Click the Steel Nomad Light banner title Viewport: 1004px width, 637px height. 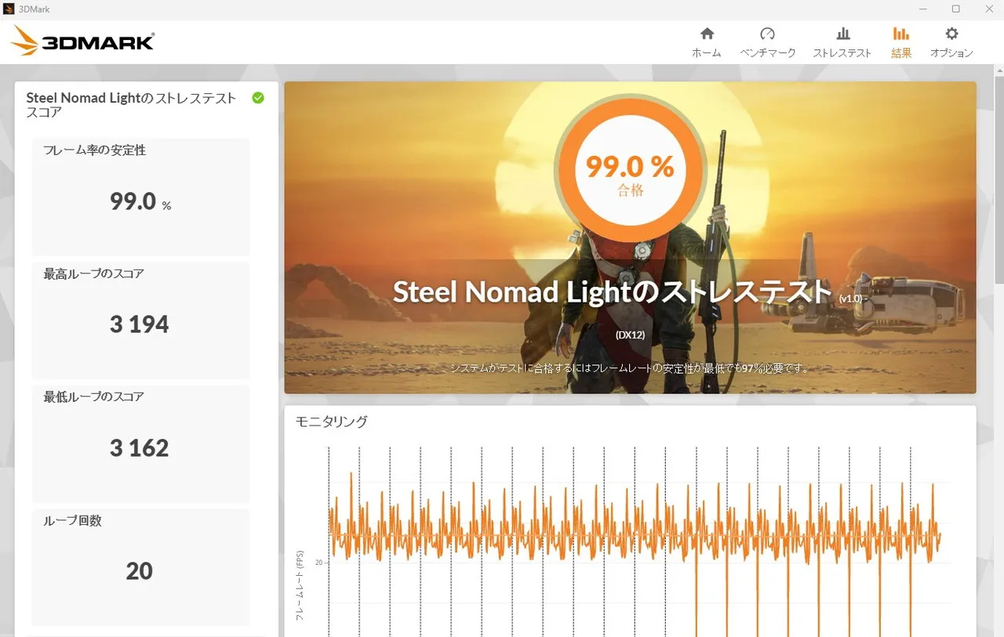click(612, 292)
